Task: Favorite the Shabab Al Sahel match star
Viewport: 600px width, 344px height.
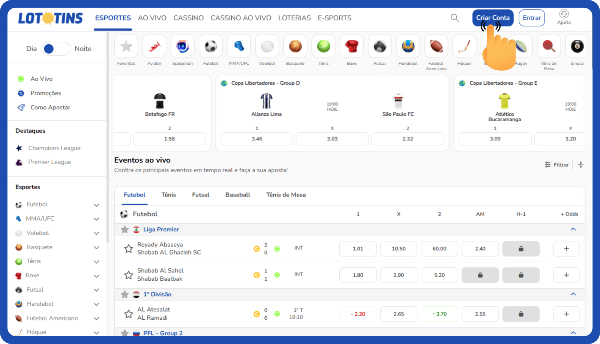Action: point(129,275)
